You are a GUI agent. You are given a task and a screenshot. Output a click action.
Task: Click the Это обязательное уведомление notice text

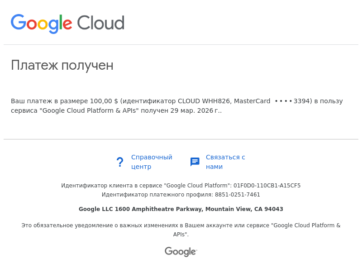coord(181,230)
